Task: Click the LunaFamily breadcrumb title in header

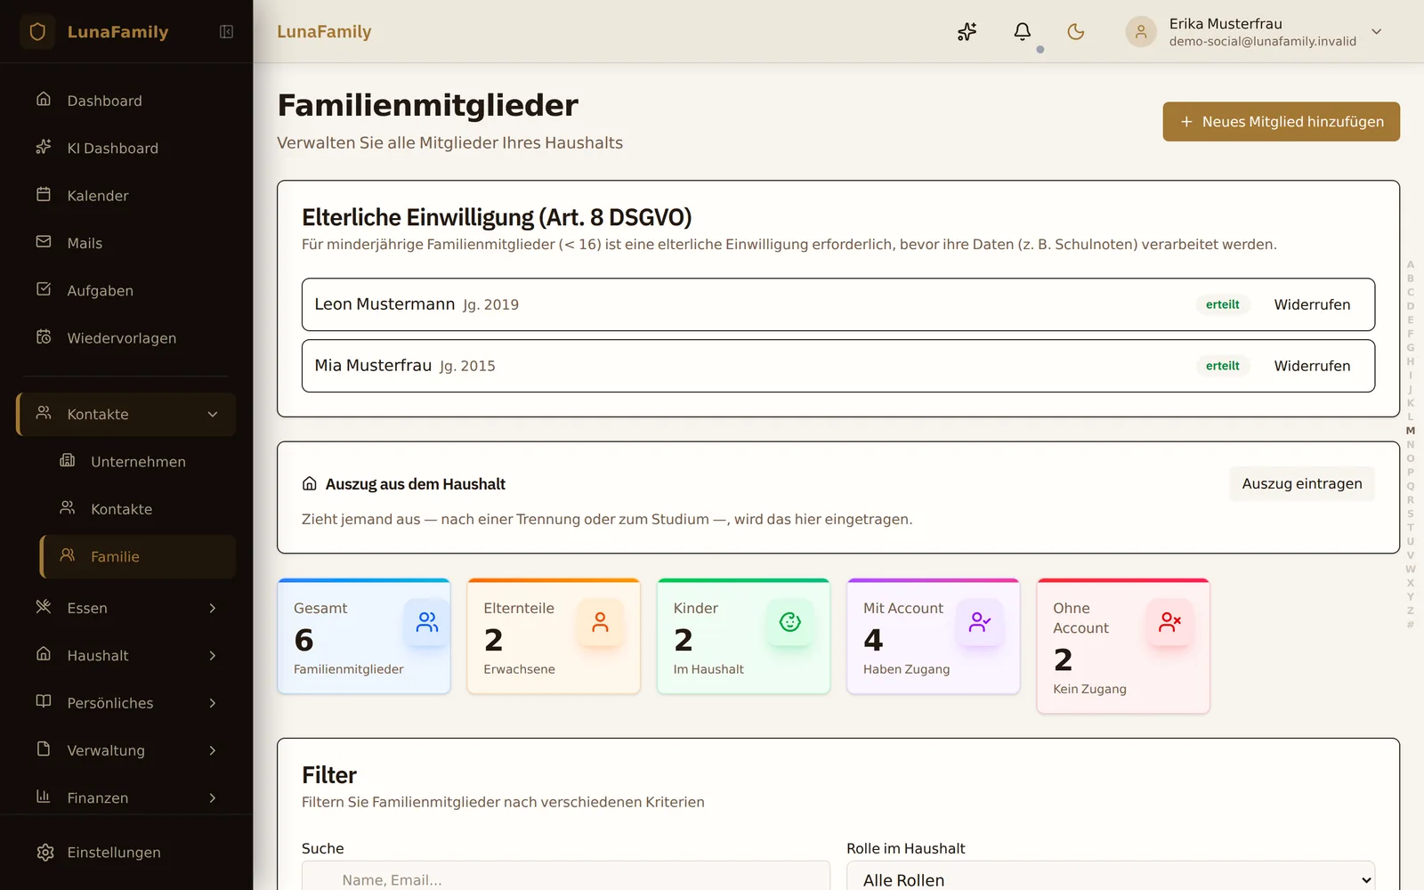Action: [x=324, y=32]
